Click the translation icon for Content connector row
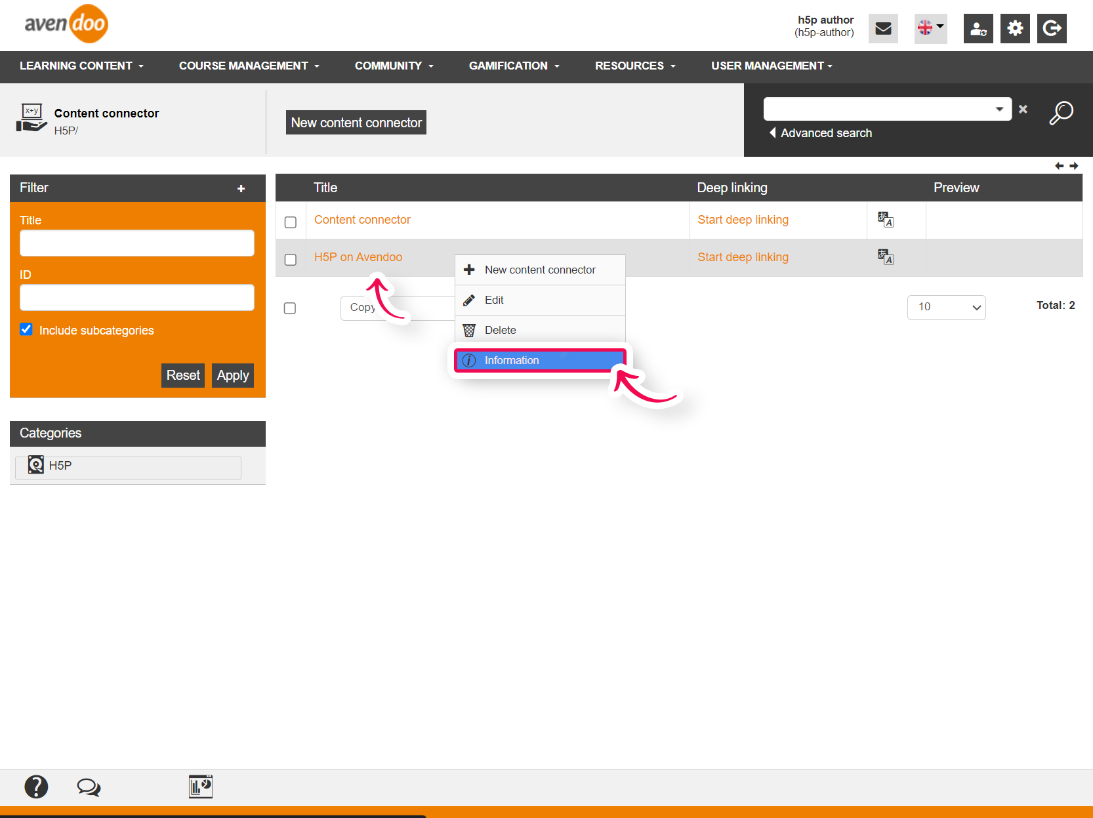 886,220
